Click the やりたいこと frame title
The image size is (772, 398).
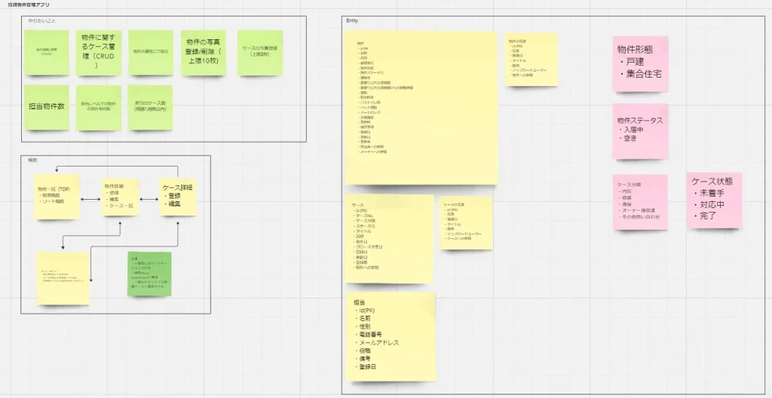[x=41, y=20]
